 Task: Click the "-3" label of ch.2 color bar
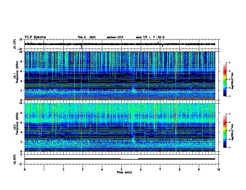229,114
